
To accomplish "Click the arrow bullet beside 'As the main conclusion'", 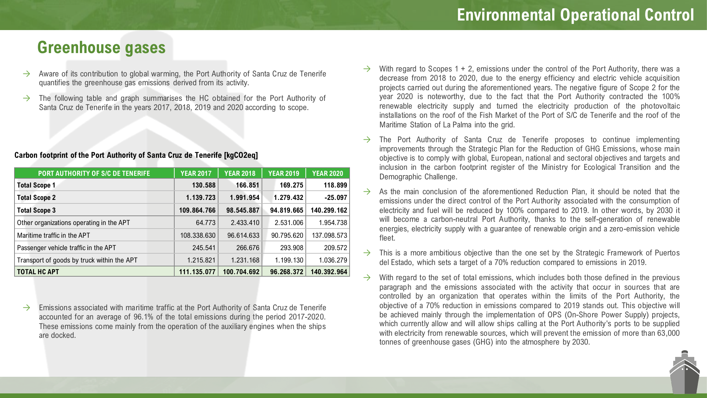I will [x=367, y=191].
